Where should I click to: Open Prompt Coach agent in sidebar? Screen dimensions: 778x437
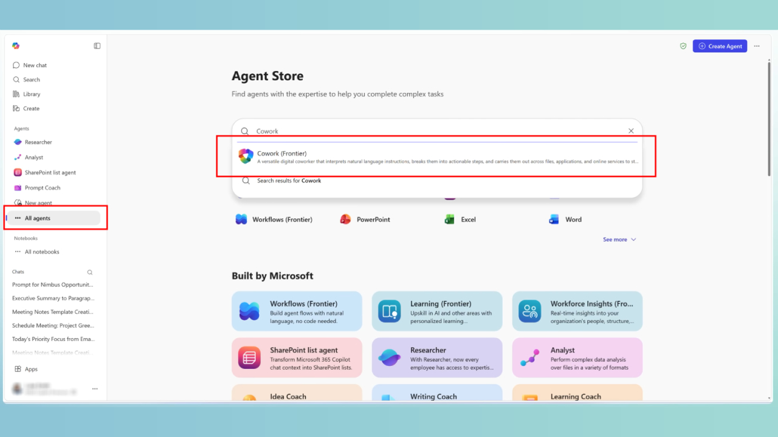click(42, 188)
